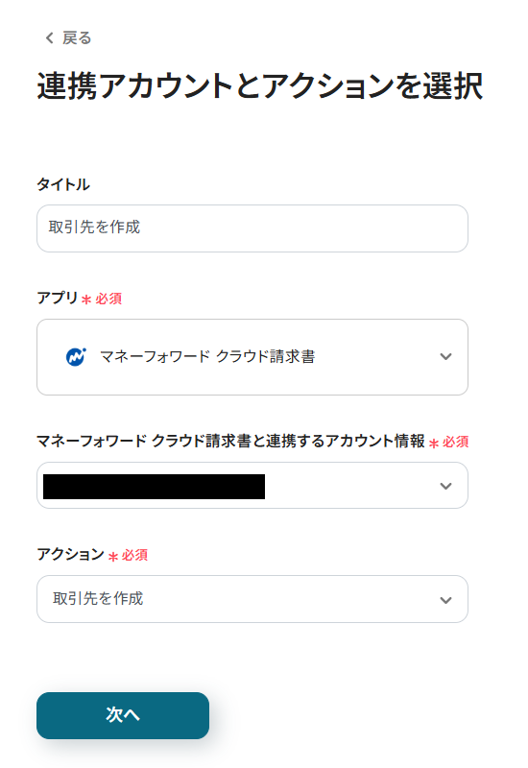
Task: Click the アクション field label
Action: [x=70, y=555]
